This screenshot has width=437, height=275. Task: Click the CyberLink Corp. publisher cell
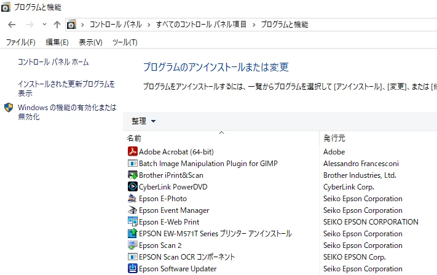(x=348, y=187)
